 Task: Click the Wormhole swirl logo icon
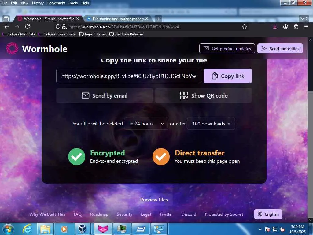(12, 48)
